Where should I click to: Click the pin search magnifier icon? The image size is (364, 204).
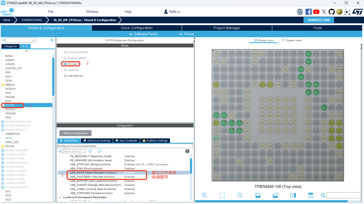pyautogui.click(x=323, y=196)
